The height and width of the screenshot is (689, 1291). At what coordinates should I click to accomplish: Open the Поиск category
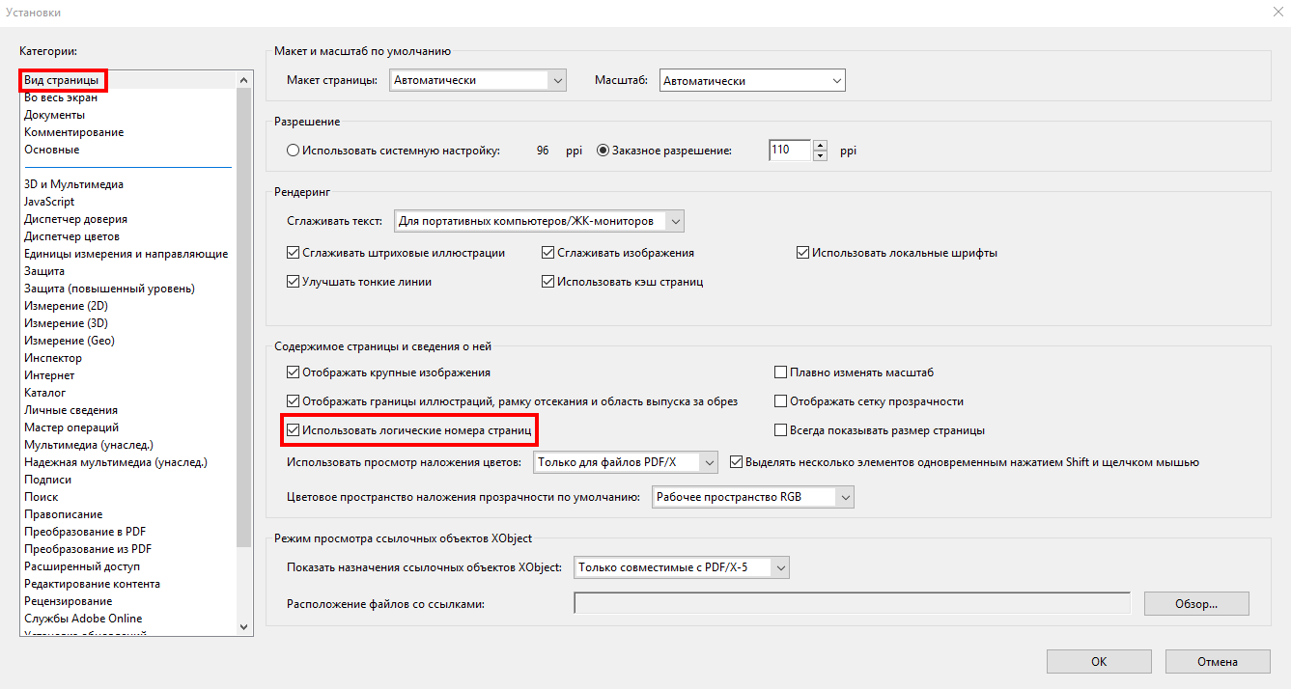pos(41,497)
